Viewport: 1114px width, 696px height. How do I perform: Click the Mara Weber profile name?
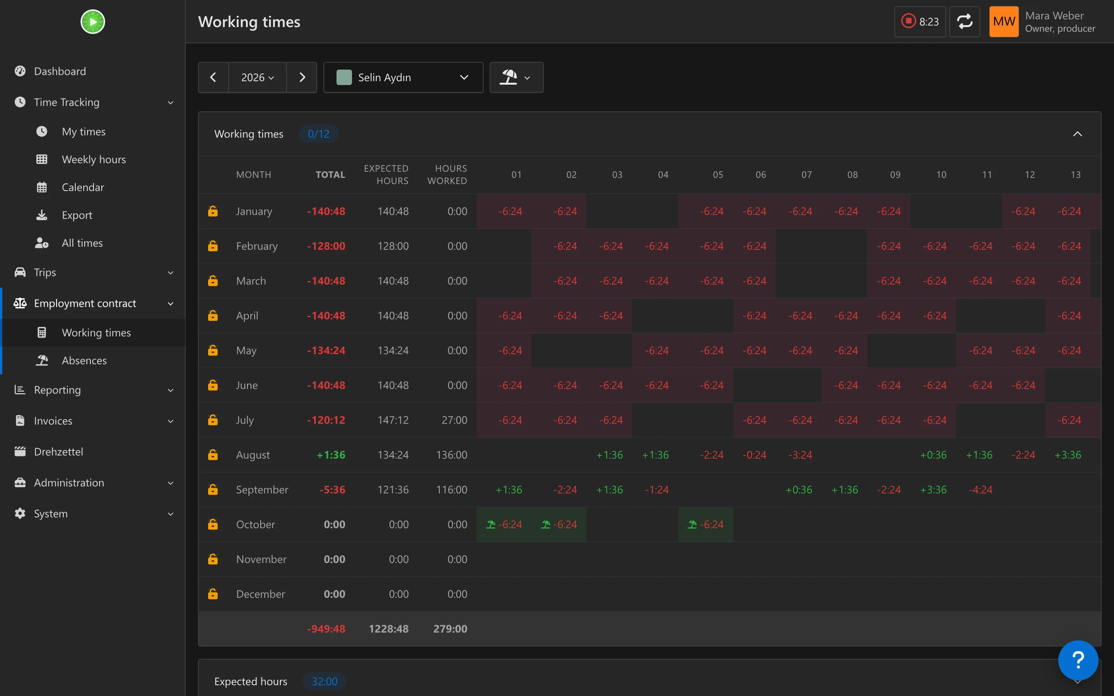pyautogui.click(x=1054, y=15)
